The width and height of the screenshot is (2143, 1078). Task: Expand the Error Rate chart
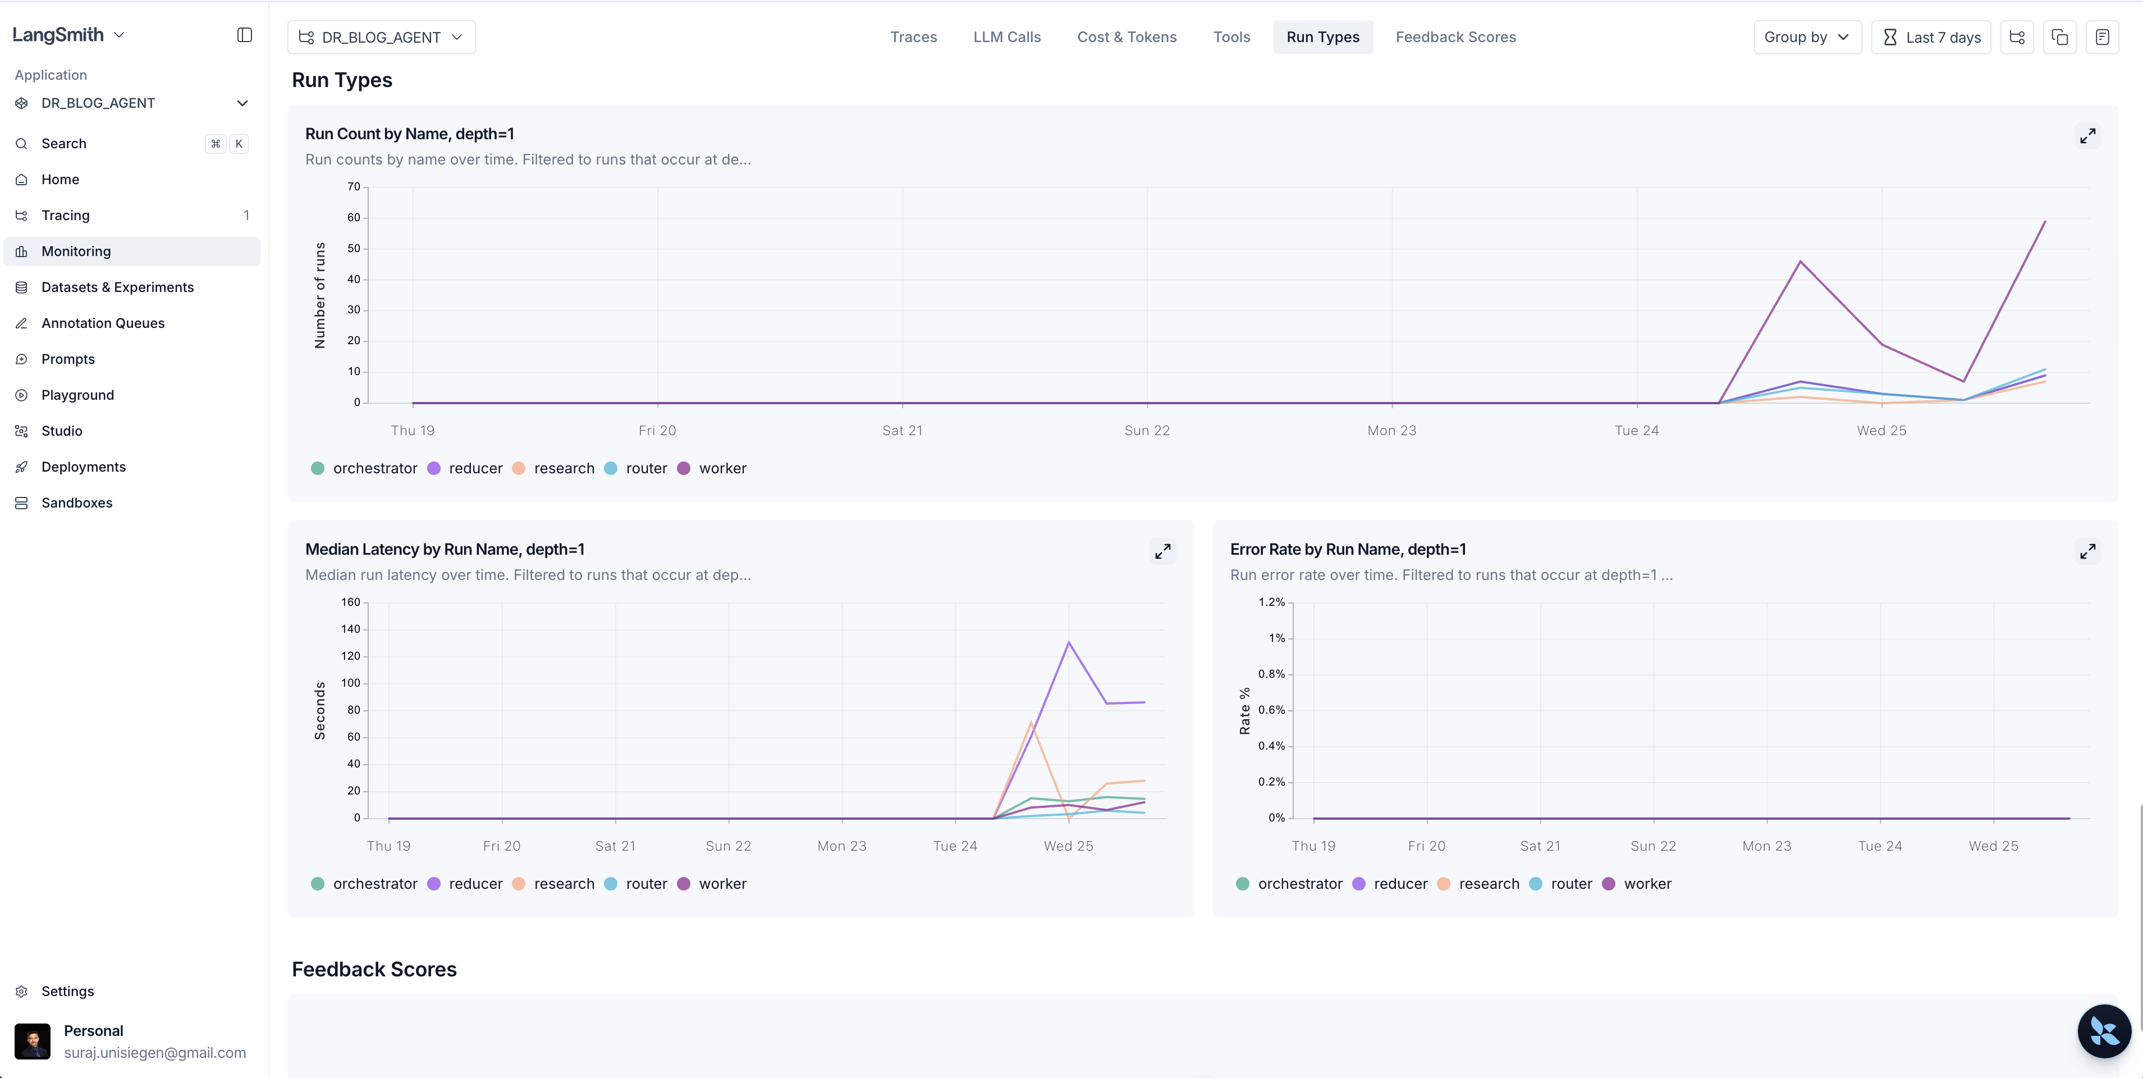pyautogui.click(x=2087, y=551)
